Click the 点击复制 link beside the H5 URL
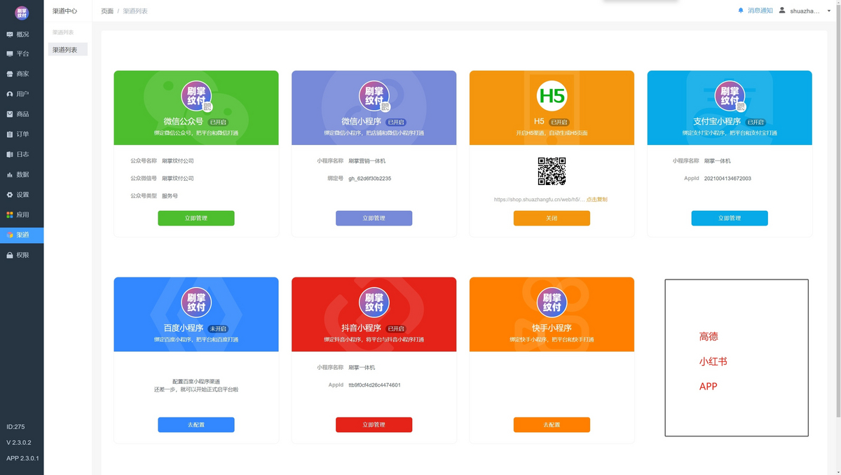The height and width of the screenshot is (475, 841). click(x=597, y=200)
